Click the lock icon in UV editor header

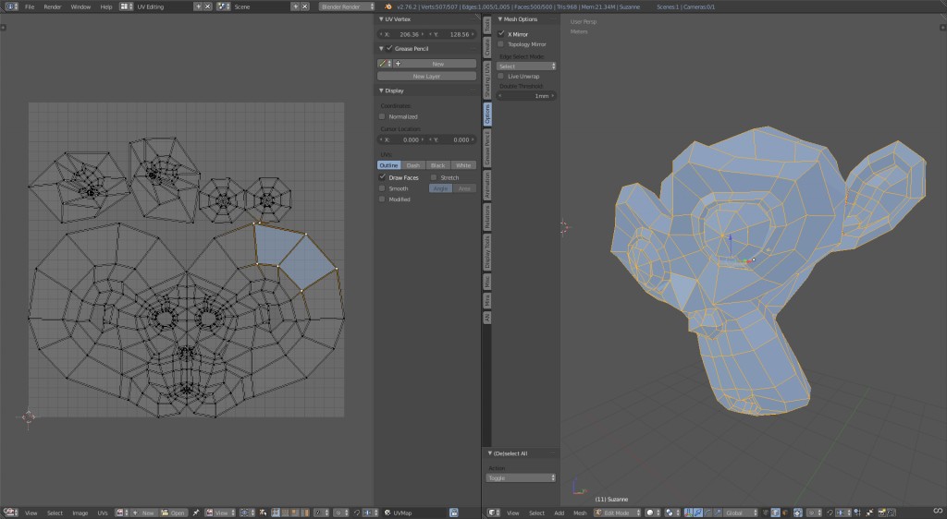pos(454,513)
